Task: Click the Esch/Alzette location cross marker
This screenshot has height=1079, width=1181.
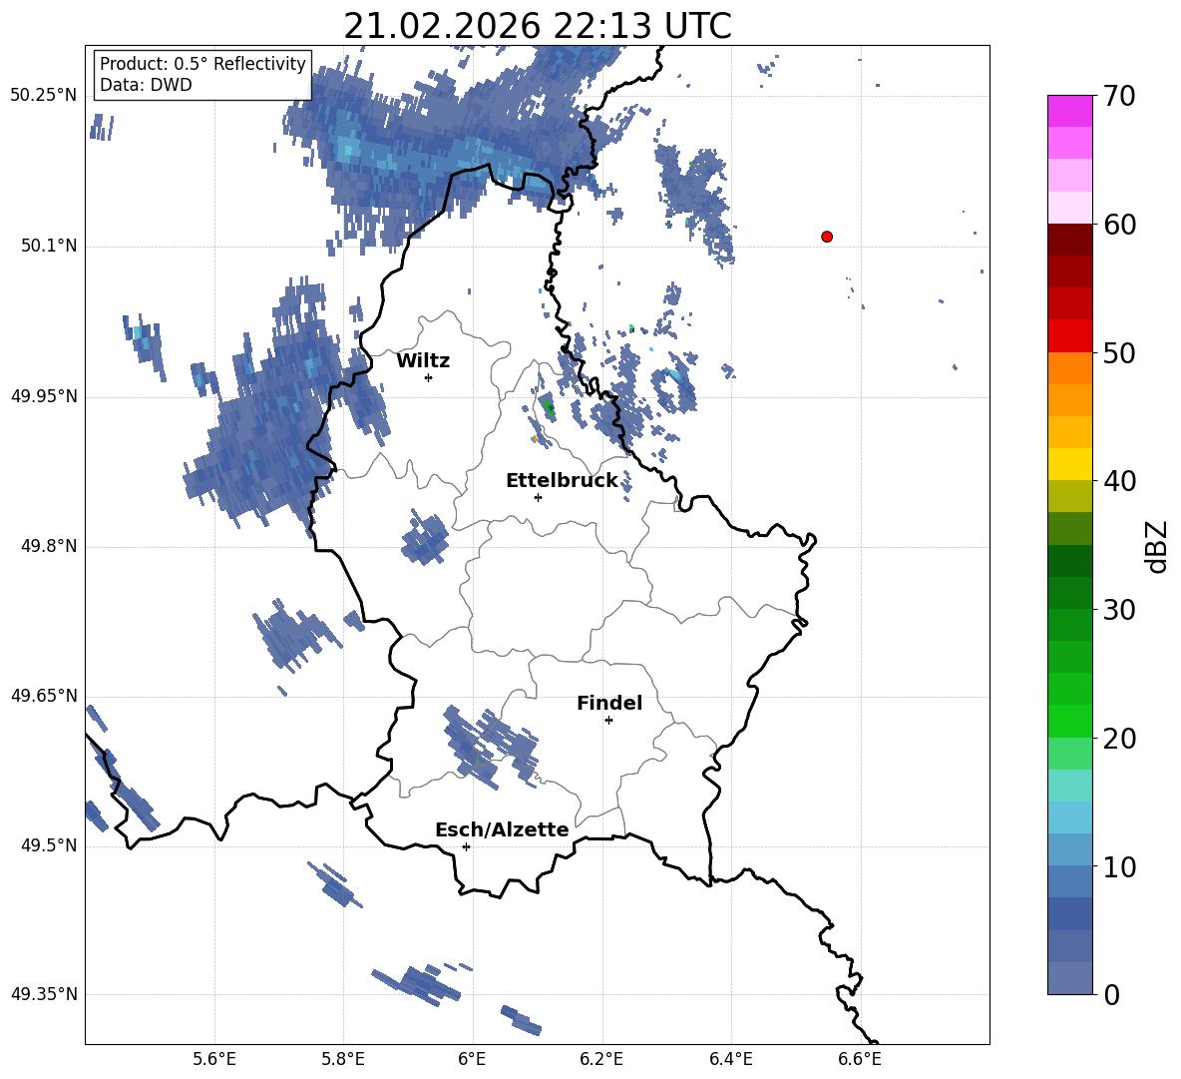Action: tap(466, 846)
